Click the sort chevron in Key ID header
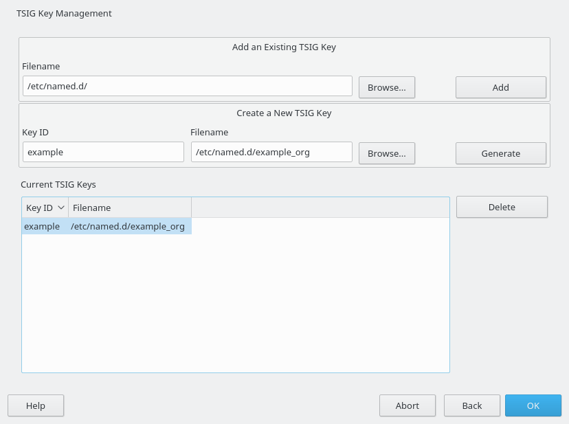 (61, 208)
